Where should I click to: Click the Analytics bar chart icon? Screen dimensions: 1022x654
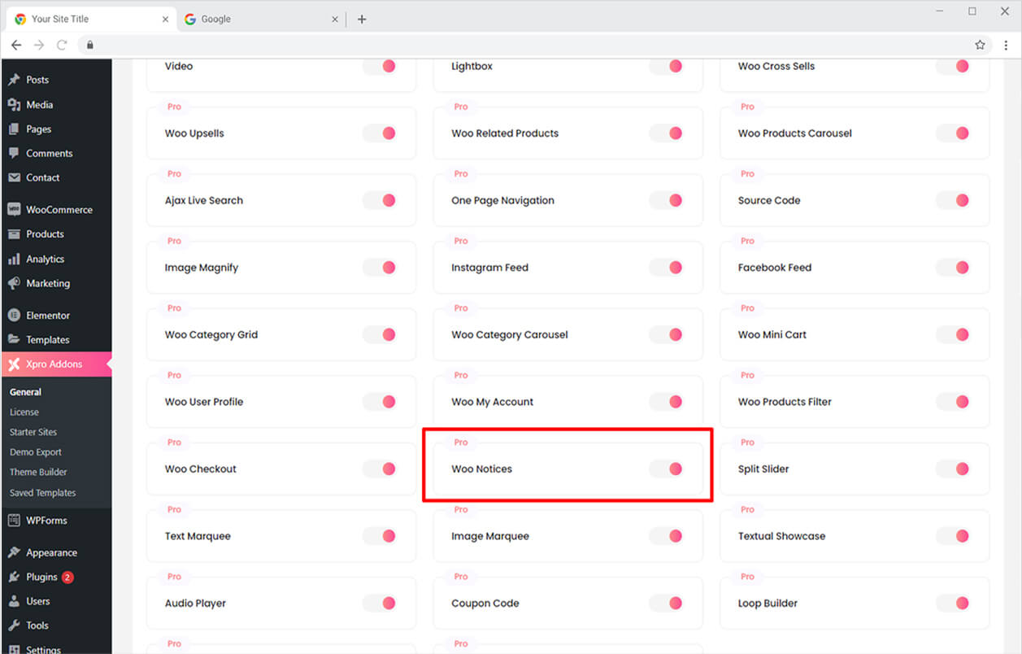pyautogui.click(x=14, y=259)
